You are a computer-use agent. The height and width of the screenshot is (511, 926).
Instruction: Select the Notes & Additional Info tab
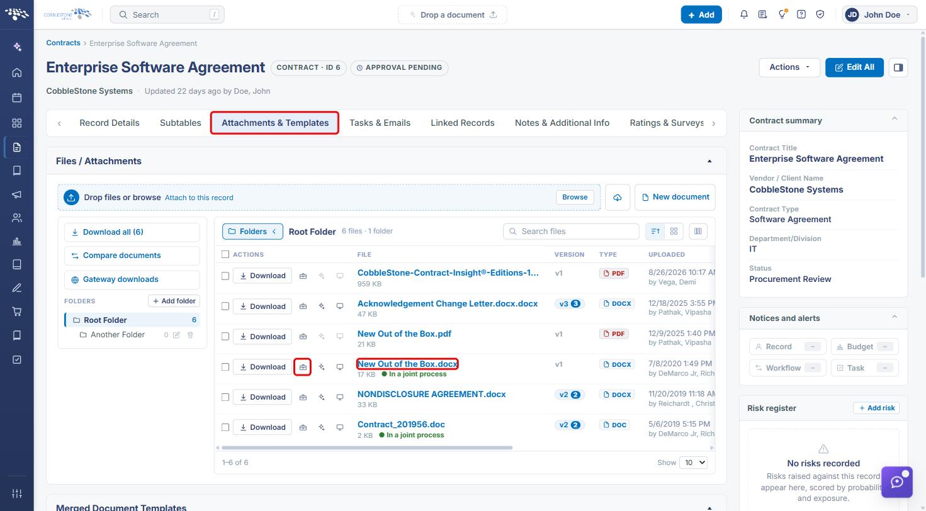562,123
